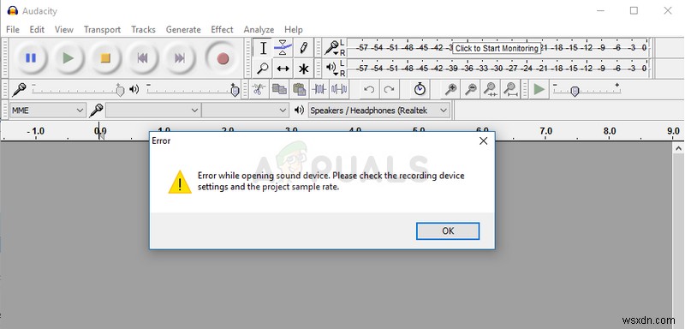The width and height of the screenshot is (685, 329).
Task: Open the View menu
Action: [63, 29]
